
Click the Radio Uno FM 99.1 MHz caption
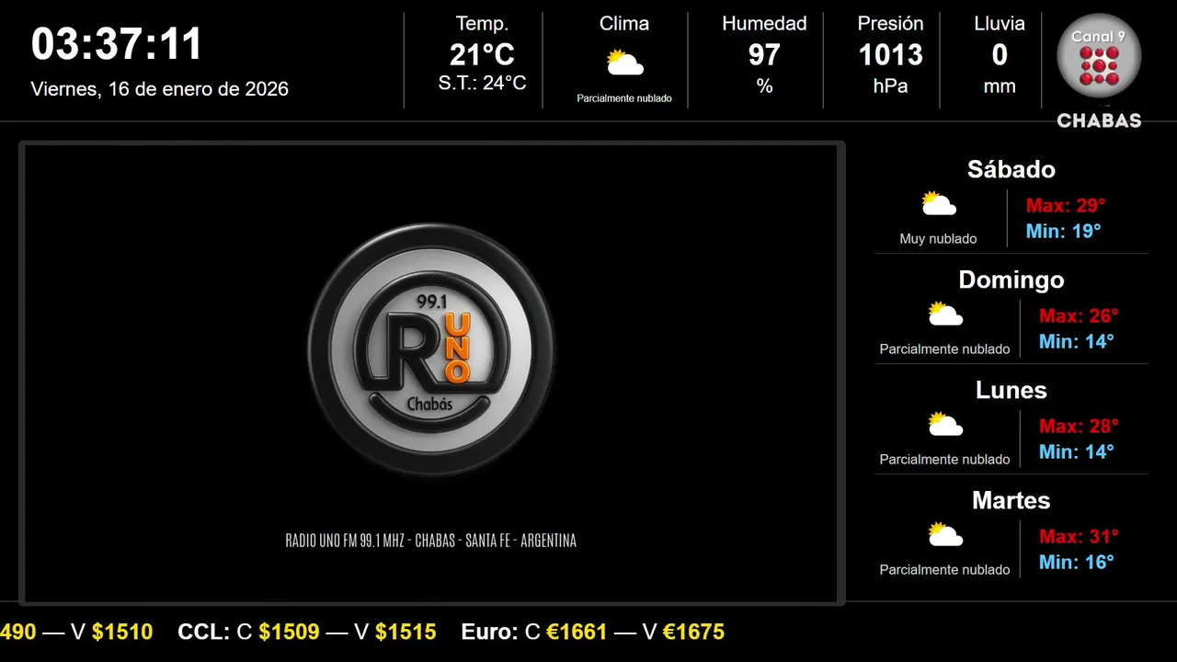431,541
